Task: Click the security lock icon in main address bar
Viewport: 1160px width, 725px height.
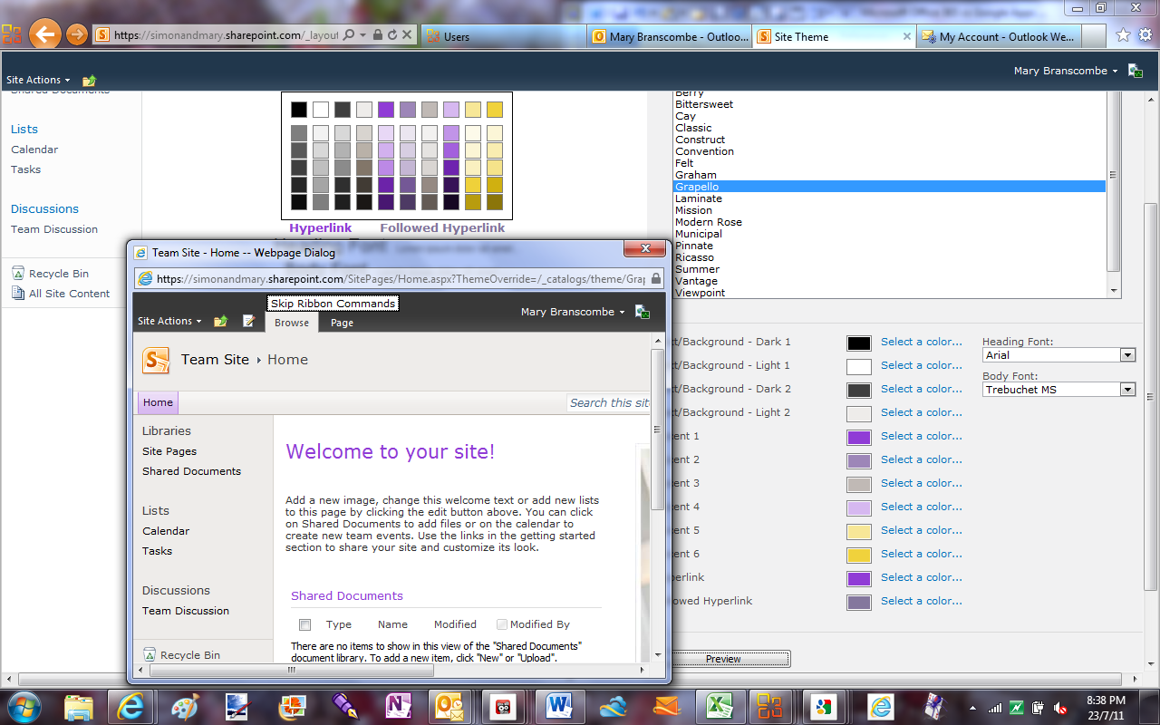Action: (377, 35)
